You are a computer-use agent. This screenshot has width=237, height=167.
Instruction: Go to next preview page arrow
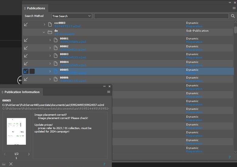click(29, 154)
